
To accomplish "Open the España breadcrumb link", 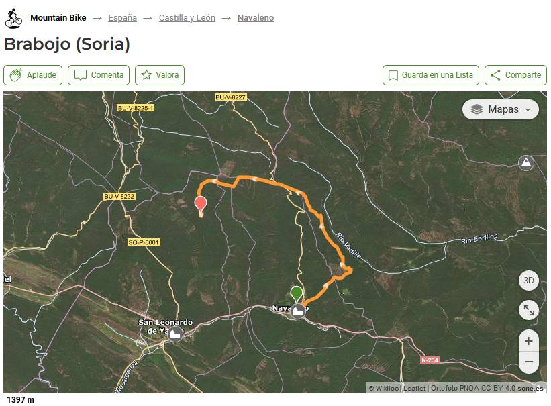I will tap(122, 18).
